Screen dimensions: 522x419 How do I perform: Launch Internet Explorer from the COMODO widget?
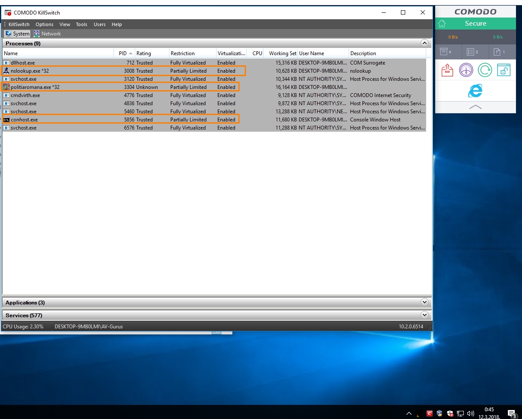click(x=475, y=91)
